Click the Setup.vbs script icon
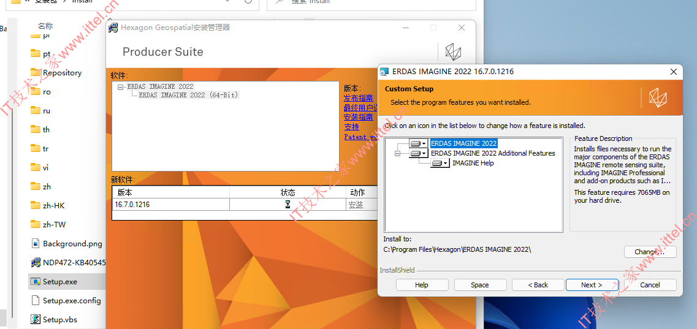 click(36, 319)
